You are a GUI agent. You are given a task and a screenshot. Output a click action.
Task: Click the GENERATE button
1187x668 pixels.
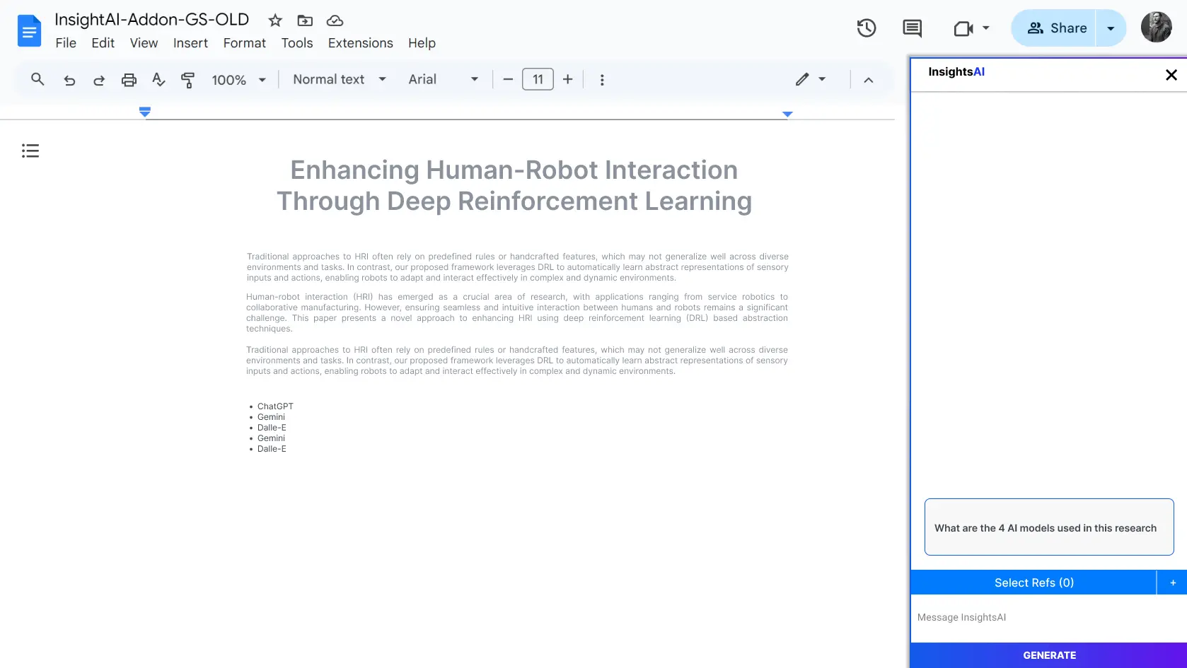click(1049, 655)
